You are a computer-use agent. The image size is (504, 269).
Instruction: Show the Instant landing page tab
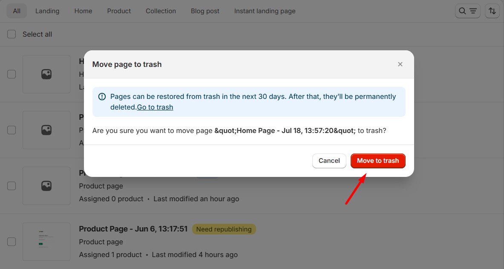[265, 11]
